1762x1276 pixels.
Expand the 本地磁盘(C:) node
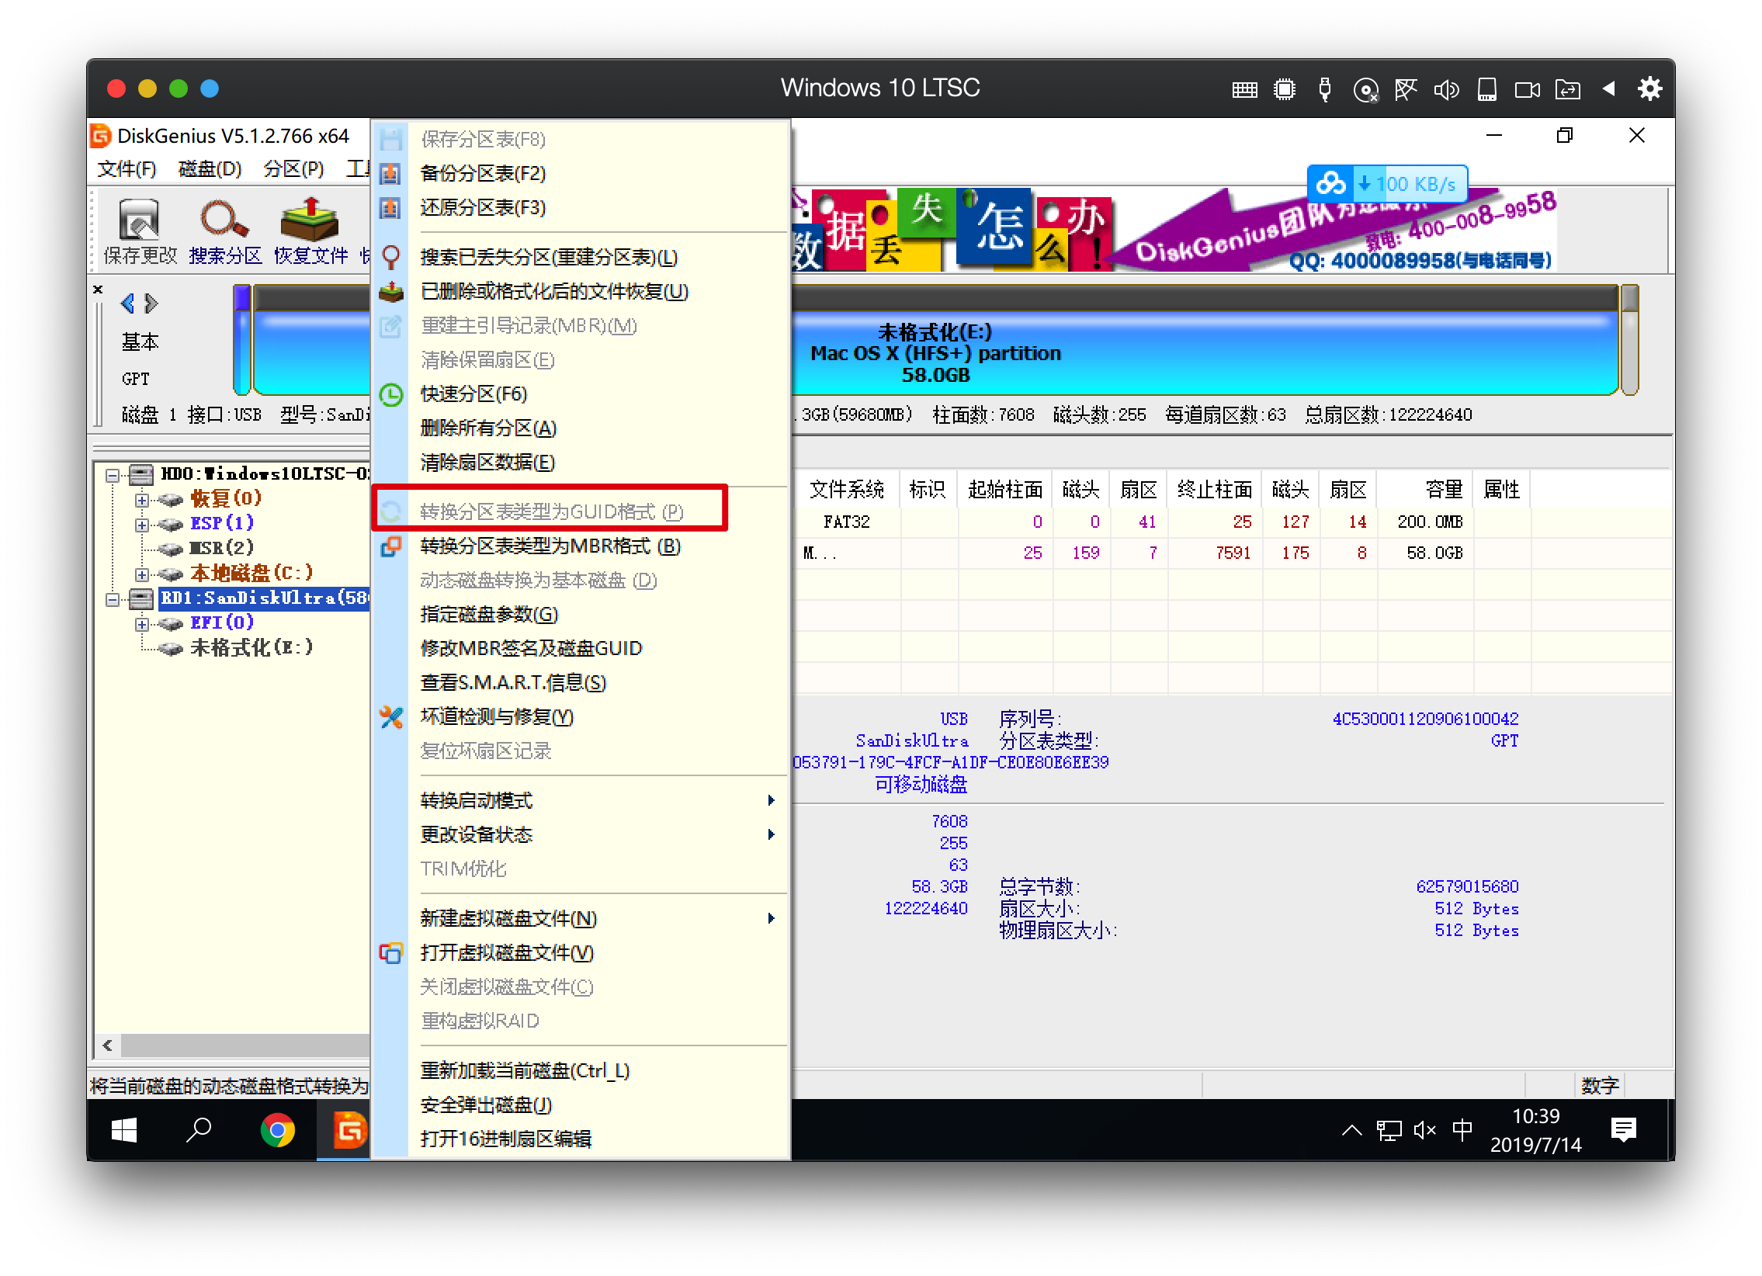(141, 574)
